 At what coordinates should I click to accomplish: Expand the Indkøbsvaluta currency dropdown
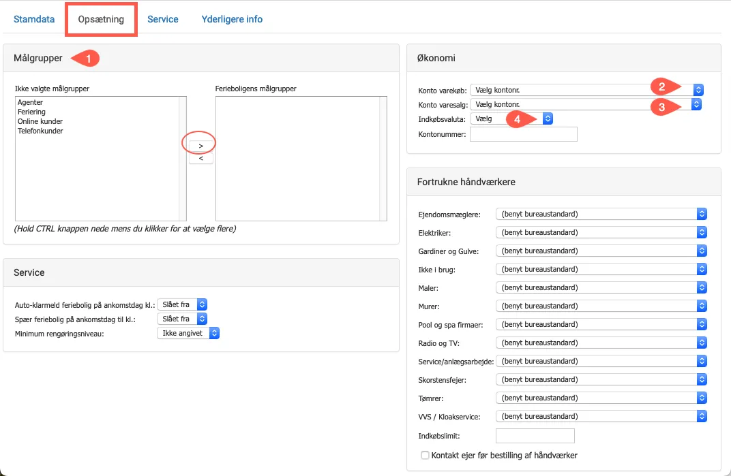(511, 118)
